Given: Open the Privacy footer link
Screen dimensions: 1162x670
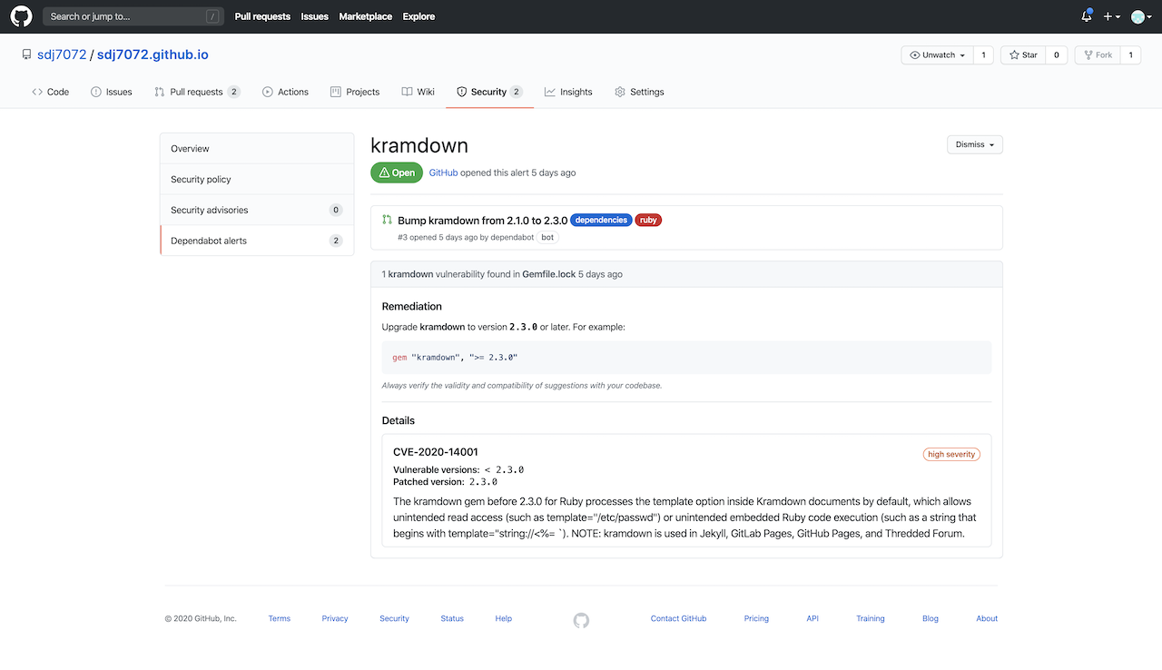Looking at the screenshot, I should coord(335,618).
